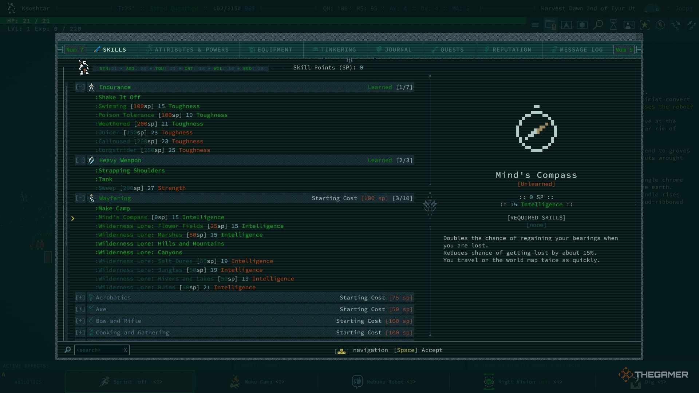Open the Quests tab
The height and width of the screenshot is (393, 699).
(449, 49)
